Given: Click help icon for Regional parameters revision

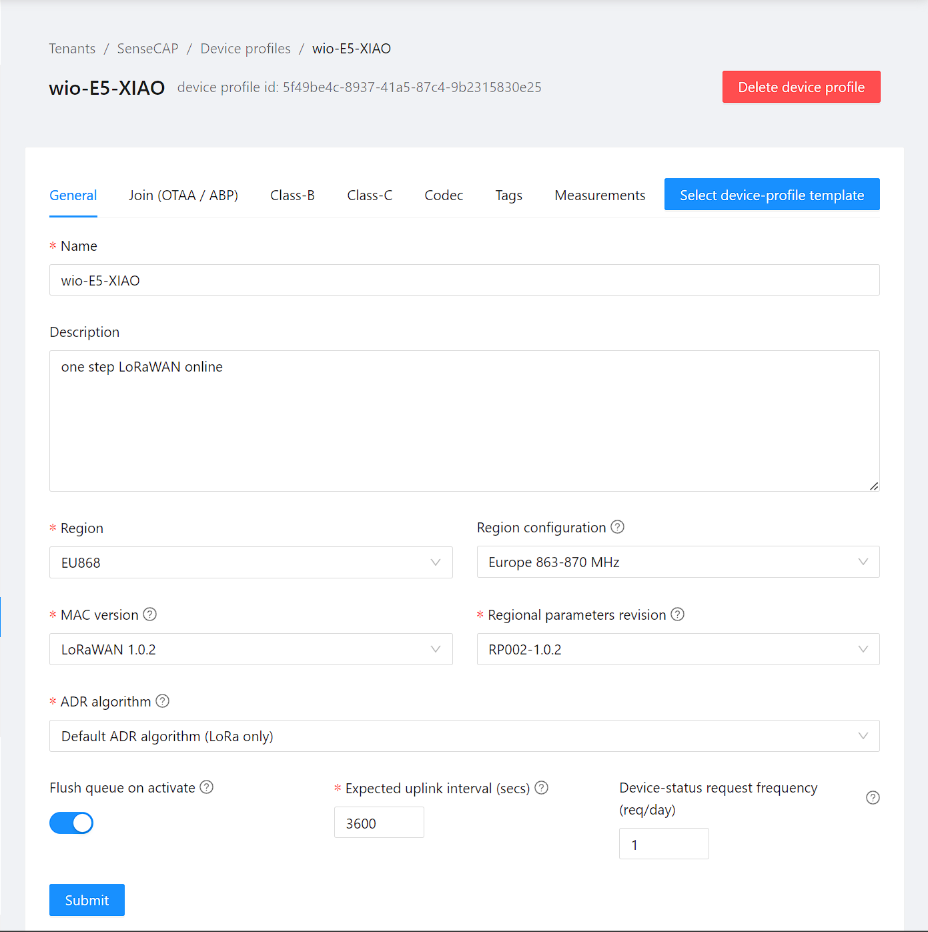Looking at the screenshot, I should 678,614.
